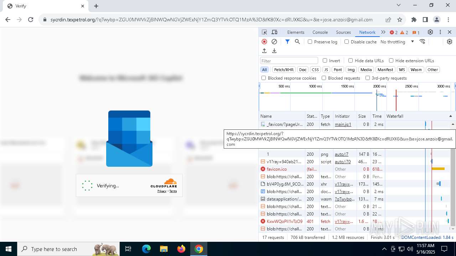Check Hide extension URLs

391,60
